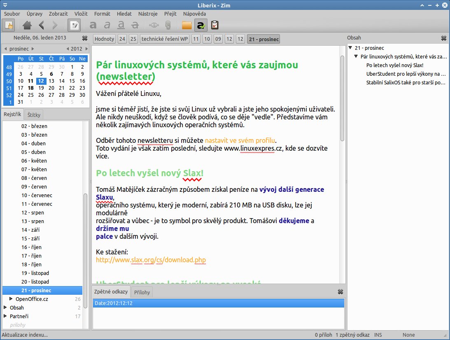Viewport: 450px width, 340px height.
Task: Close the calendar pane
Action: pos(85,38)
